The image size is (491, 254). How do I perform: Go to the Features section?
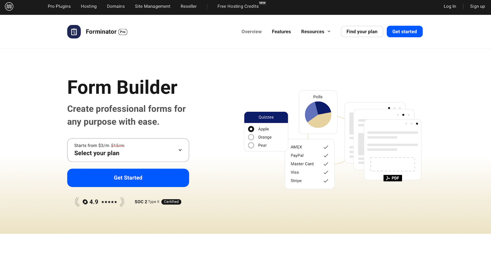(281, 32)
